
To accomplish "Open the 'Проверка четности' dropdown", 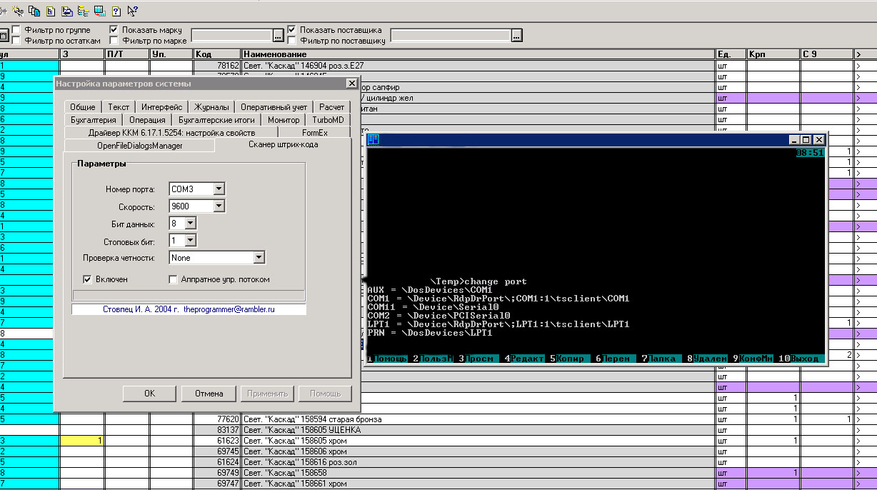I will click(x=259, y=258).
